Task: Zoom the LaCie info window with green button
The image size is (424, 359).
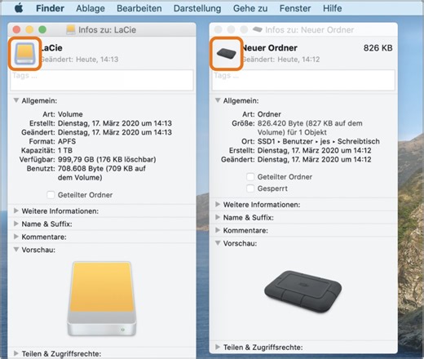Action: [x=42, y=29]
